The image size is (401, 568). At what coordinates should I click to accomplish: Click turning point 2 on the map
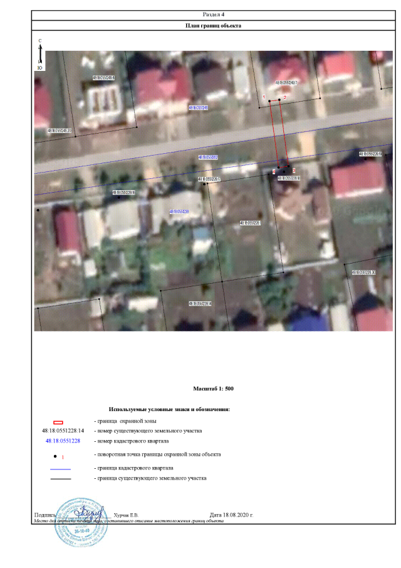point(279,100)
